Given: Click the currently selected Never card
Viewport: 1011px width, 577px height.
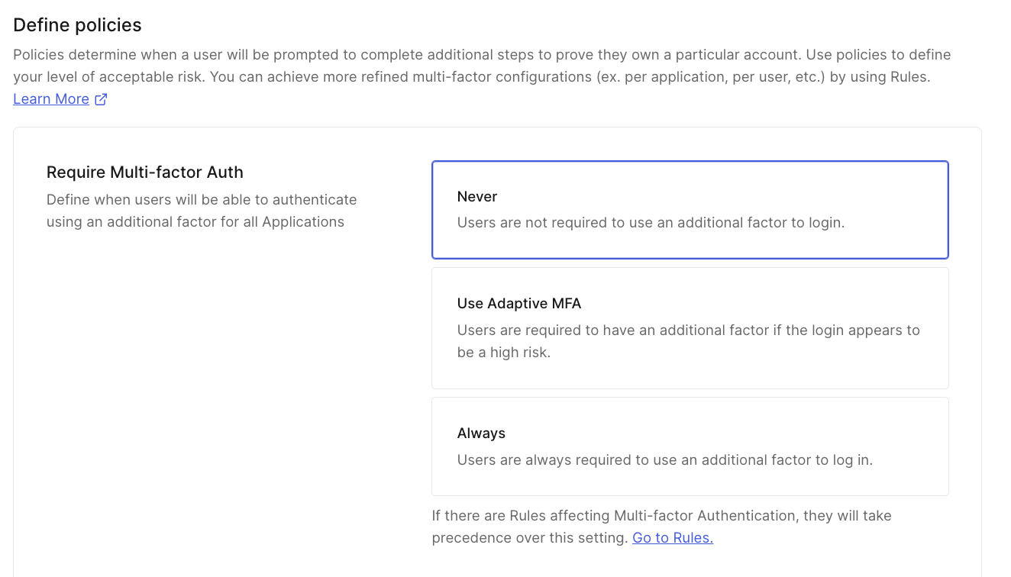Looking at the screenshot, I should pos(690,209).
